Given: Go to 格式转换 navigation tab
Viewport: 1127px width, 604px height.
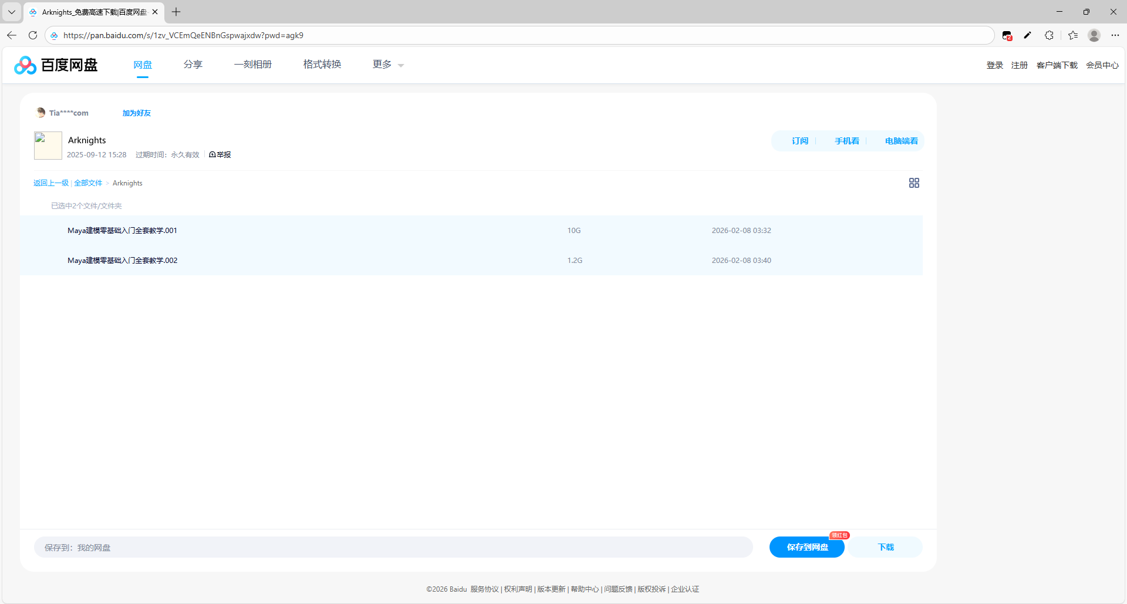Looking at the screenshot, I should [322, 65].
